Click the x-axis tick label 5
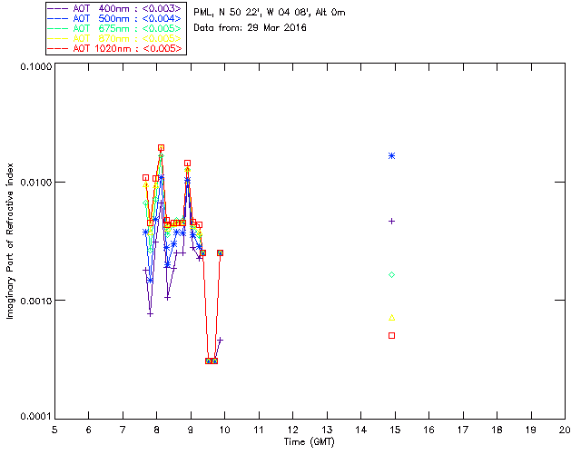This screenshot has width=581, height=465. [x=54, y=430]
